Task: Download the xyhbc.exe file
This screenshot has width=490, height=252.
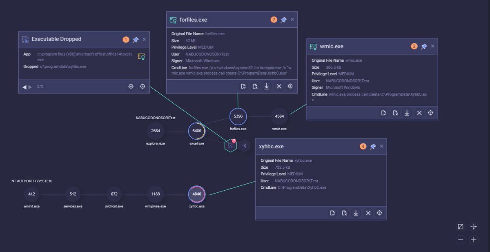Action: 356,213
